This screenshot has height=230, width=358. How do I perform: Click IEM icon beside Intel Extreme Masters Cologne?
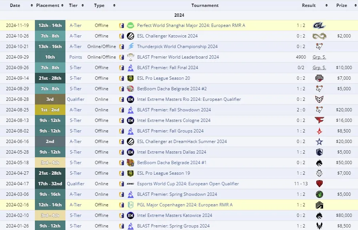coord(130,120)
